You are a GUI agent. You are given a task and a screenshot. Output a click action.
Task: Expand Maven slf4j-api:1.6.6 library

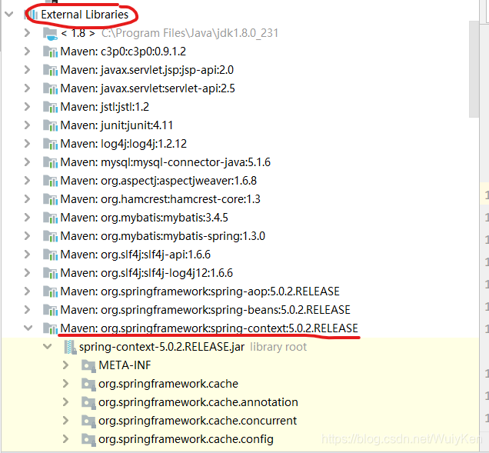[x=27, y=255]
